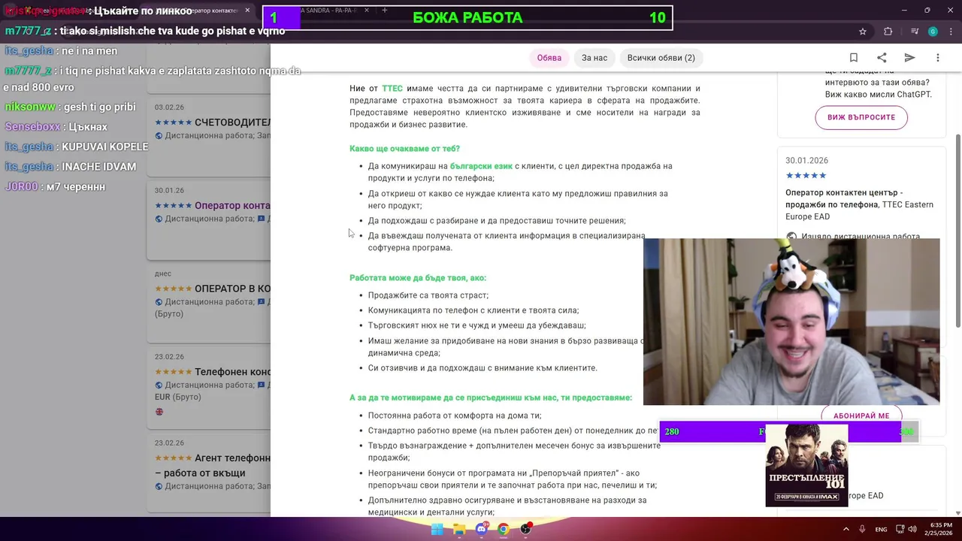Open a new browser tab with plus
This screenshot has height=541, width=962.
click(x=384, y=11)
